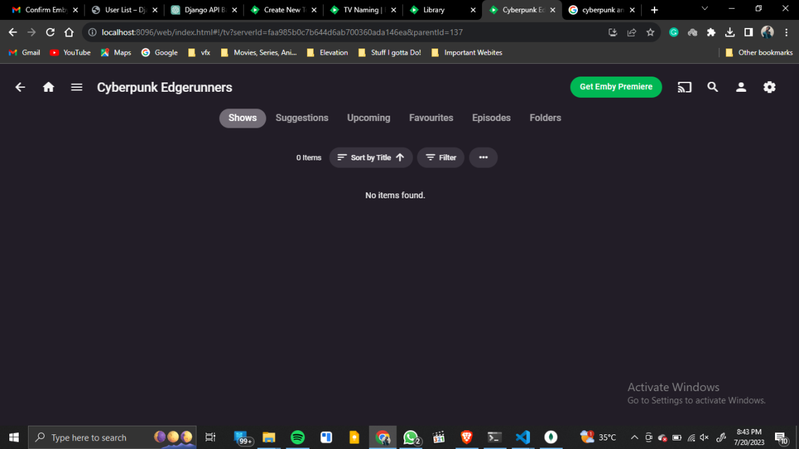Open the Brave browser from the taskbar

pos(467,437)
